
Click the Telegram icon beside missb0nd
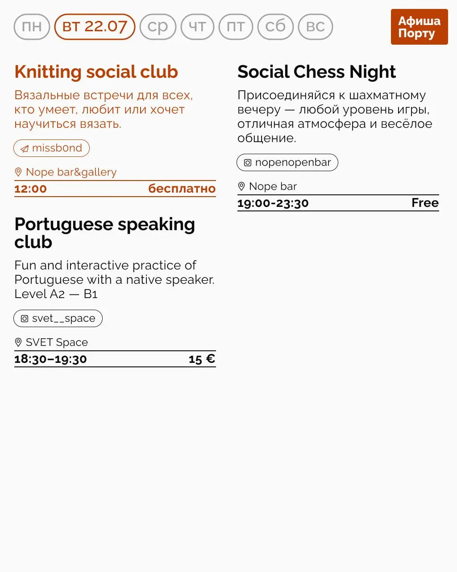(25, 149)
